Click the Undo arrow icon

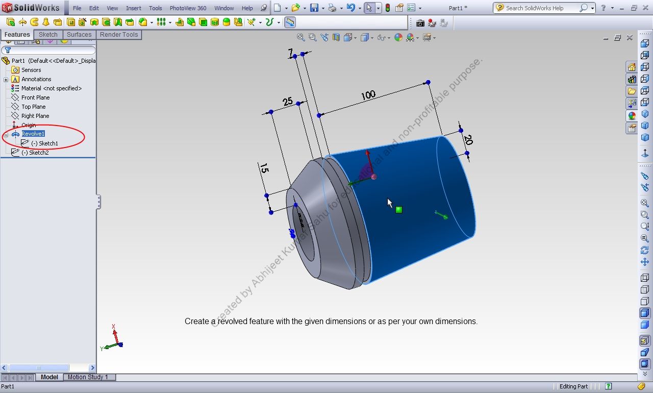click(350, 8)
